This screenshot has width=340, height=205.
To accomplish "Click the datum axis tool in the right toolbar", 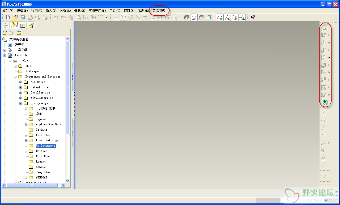I will 323,128.
